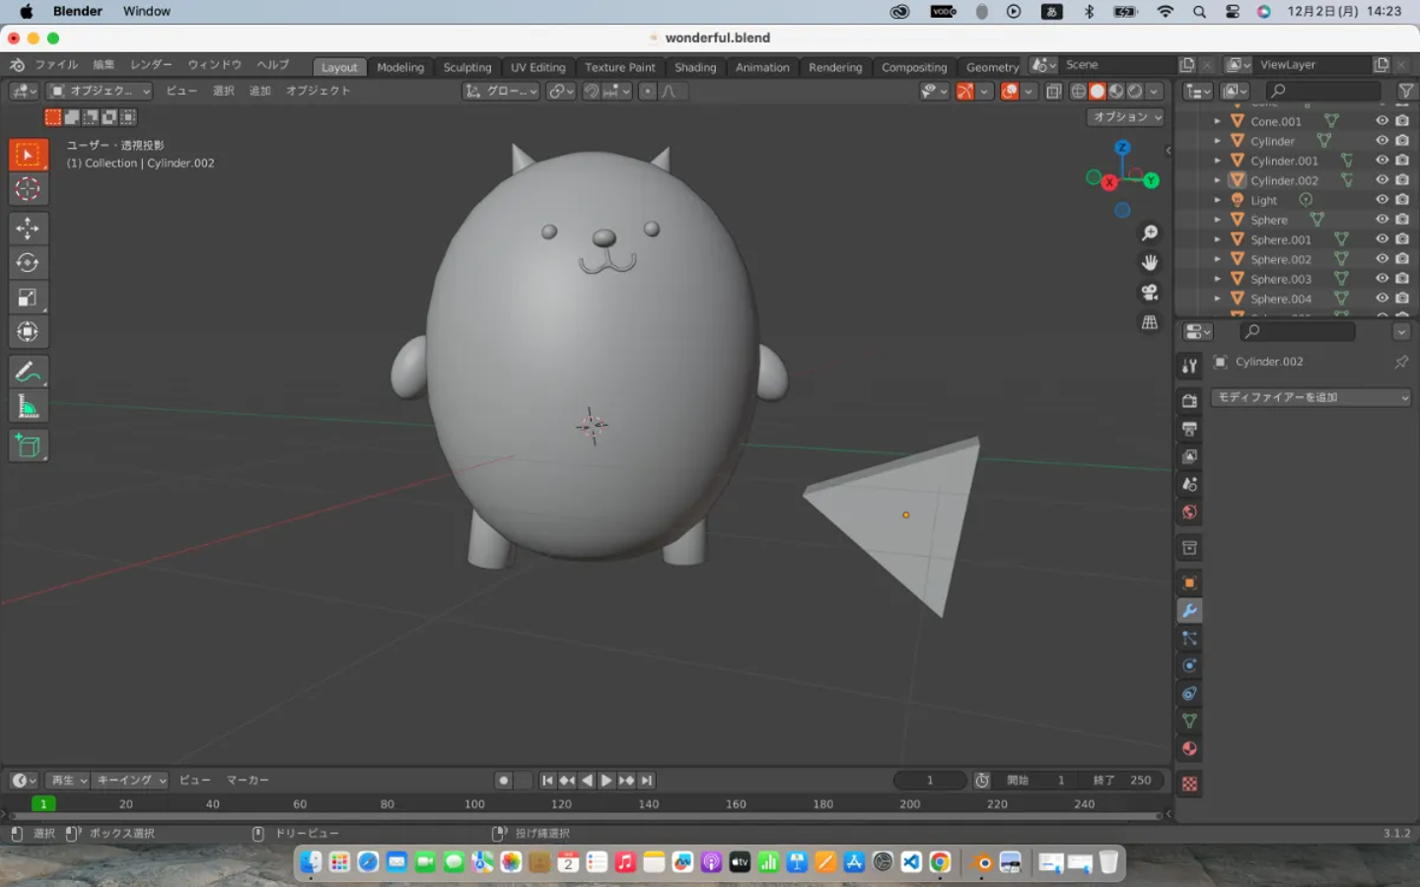
Task: Disable rendering for Sphere.001 camera icon
Action: click(1401, 239)
